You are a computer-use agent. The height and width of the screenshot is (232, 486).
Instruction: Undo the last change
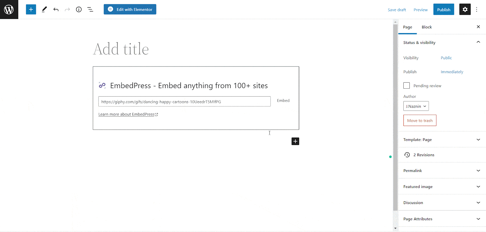(x=56, y=9)
